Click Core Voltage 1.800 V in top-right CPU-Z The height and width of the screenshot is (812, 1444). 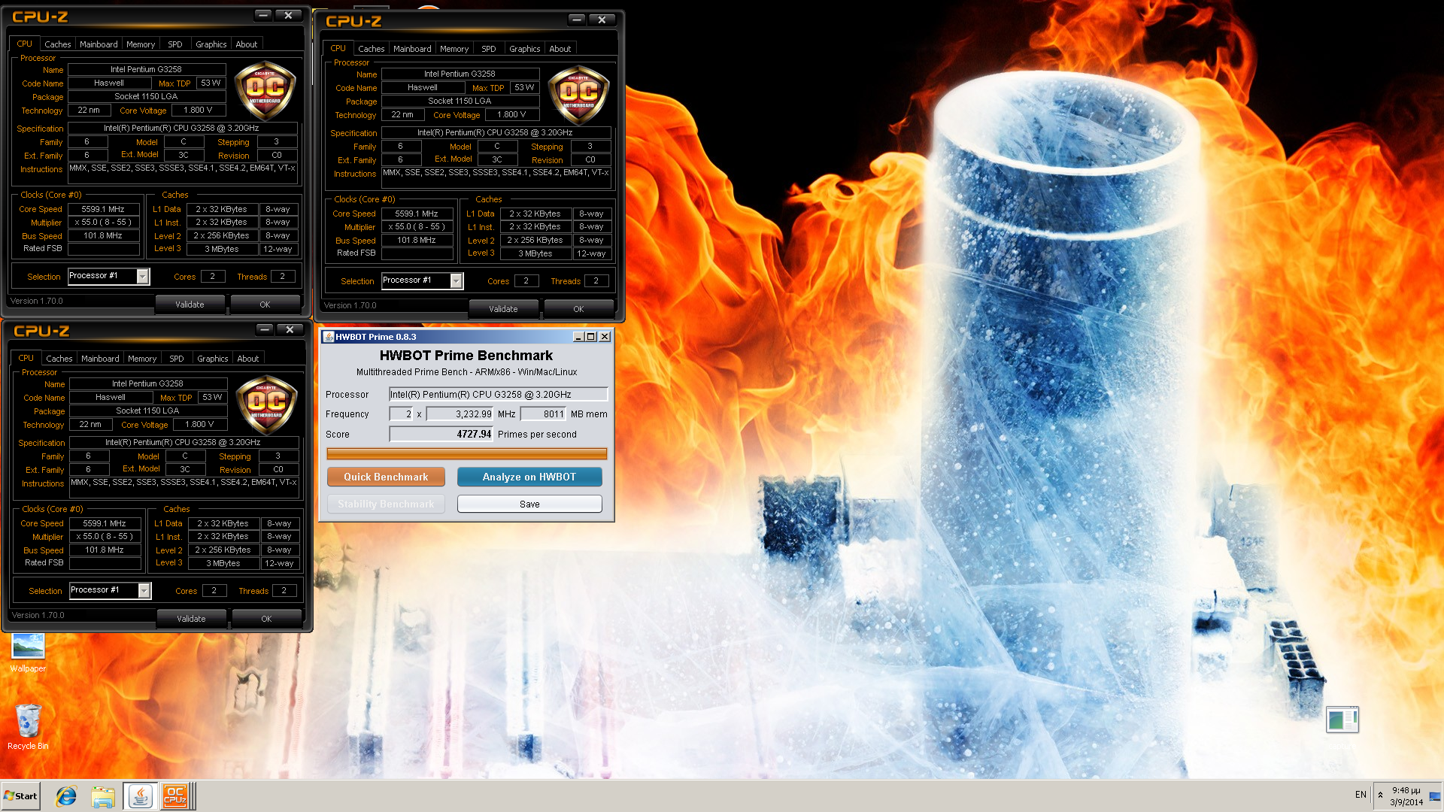click(x=511, y=114)
